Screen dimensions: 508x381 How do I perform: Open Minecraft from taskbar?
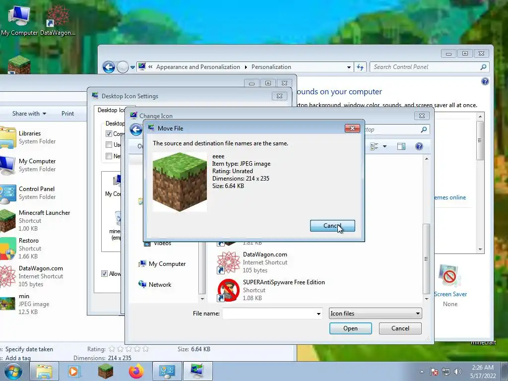pos(105,372)
